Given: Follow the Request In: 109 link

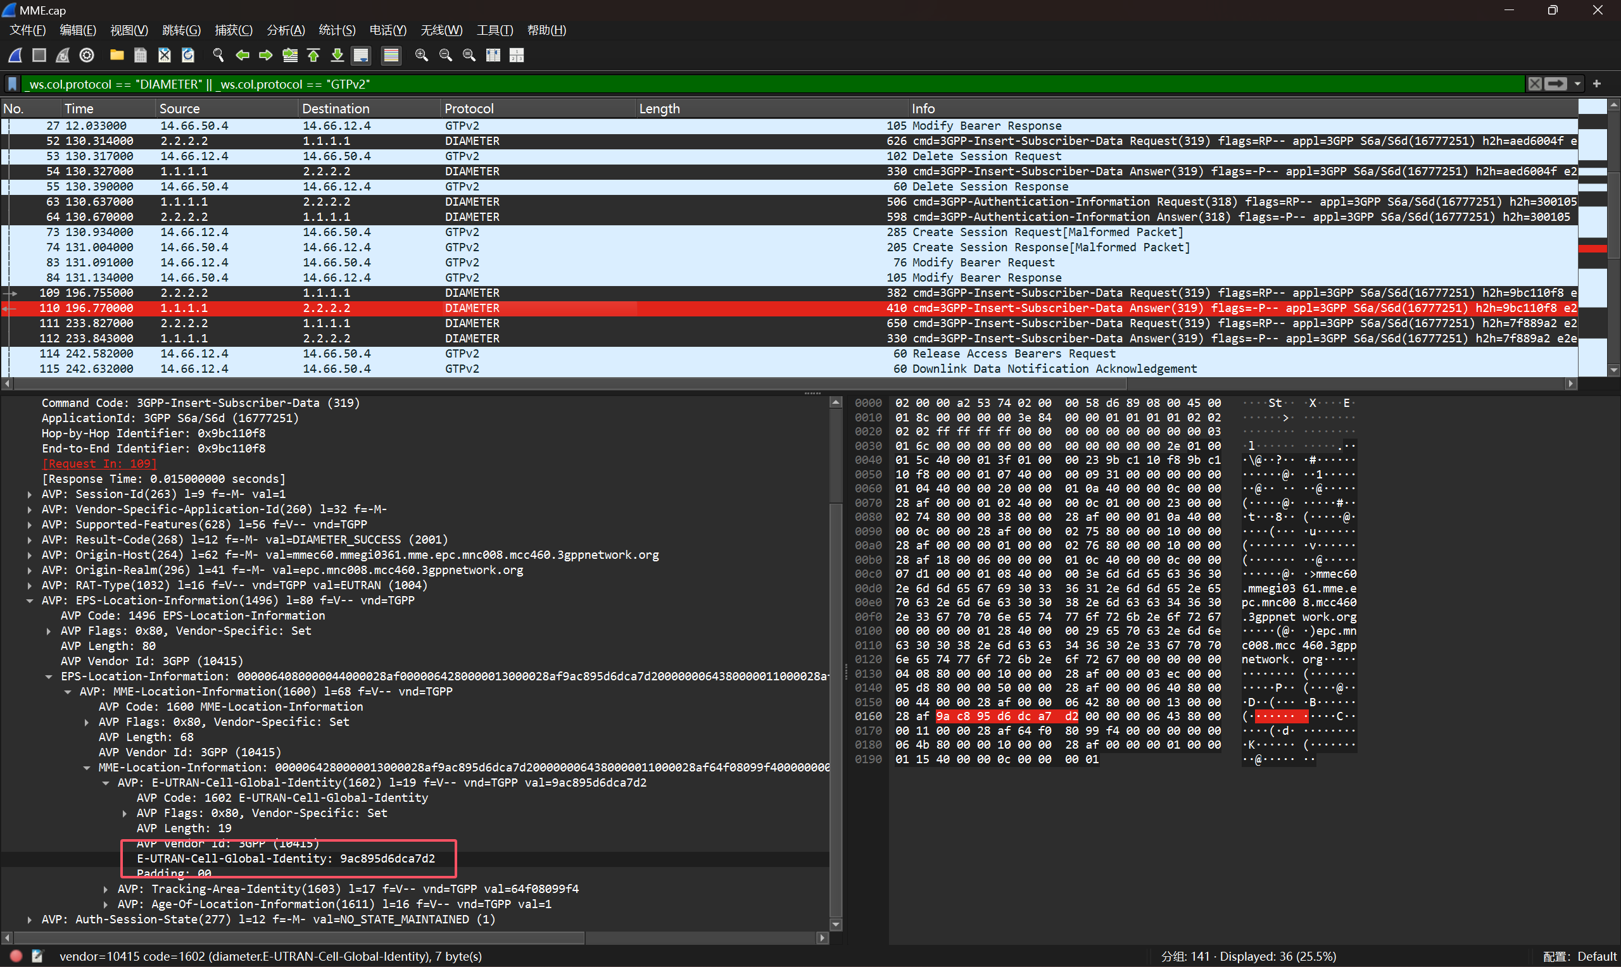Looking at the screenshot, I should pos(99,464).
